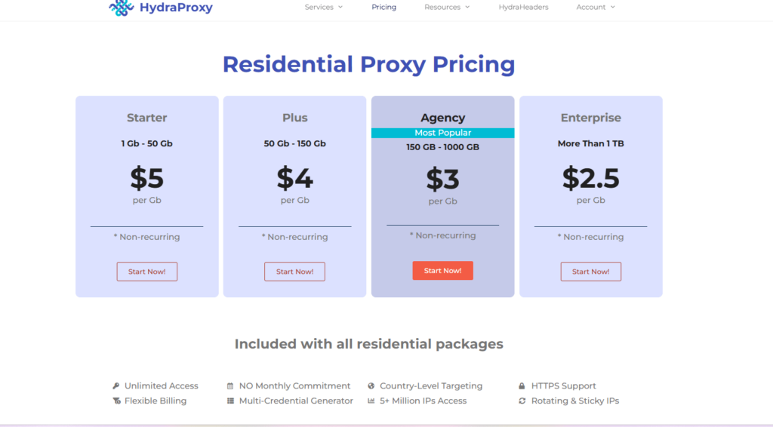Click the Most Popular banner on Agency
The height and width of the screenshot is (427, 773).
[442, 133]
